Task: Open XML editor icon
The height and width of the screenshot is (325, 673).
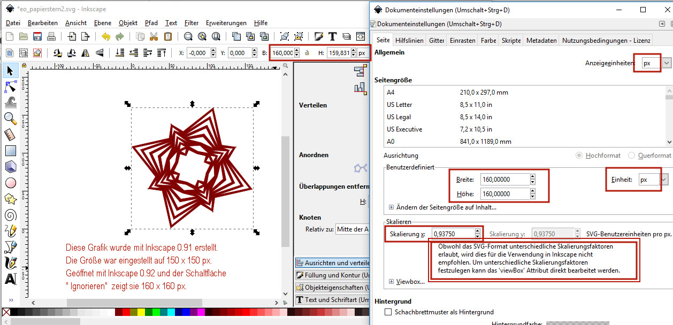Action: click(x=361, y=36)
